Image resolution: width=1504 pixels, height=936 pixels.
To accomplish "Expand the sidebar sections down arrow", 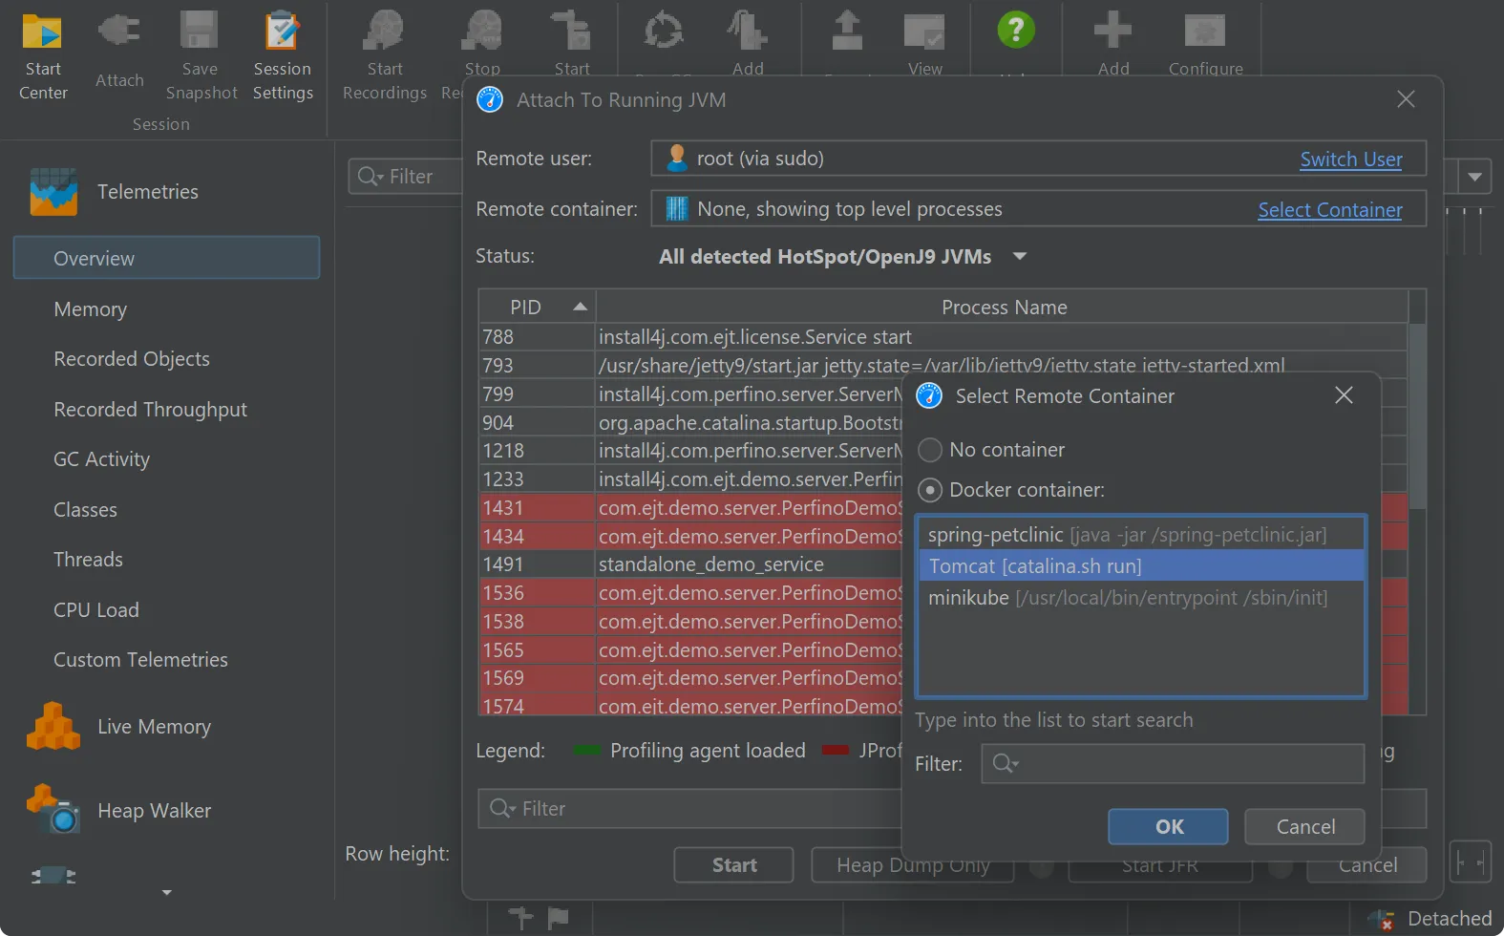I will point(167,893).
